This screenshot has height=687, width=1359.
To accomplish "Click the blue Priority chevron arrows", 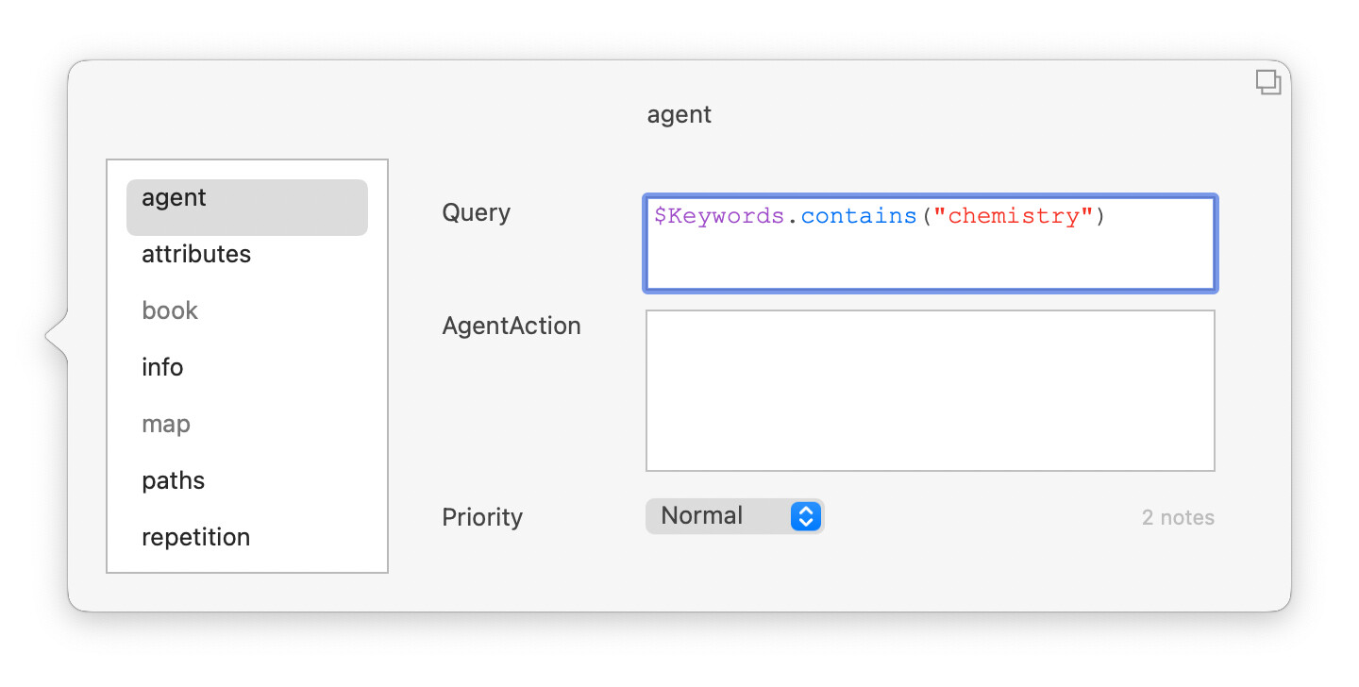I will (x=805, y=516).
